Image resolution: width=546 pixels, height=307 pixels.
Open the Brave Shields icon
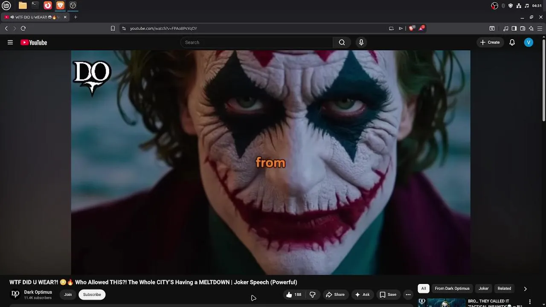(412, 28)
